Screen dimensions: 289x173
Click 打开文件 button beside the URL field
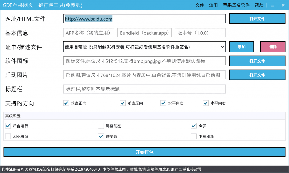pos(257,19)
